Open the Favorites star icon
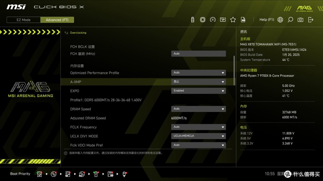The width and height of the screenshot is (323, 181). [233, 20]
